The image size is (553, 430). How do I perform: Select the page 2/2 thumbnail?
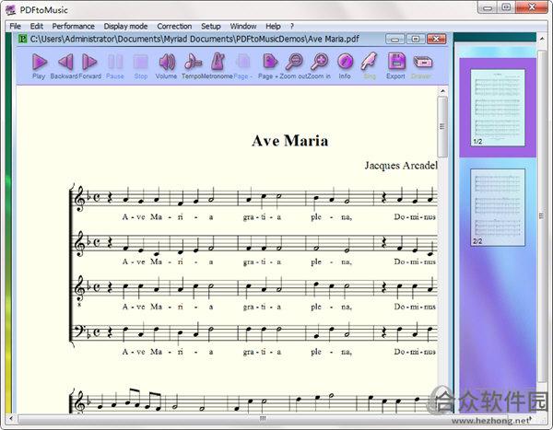498,207
